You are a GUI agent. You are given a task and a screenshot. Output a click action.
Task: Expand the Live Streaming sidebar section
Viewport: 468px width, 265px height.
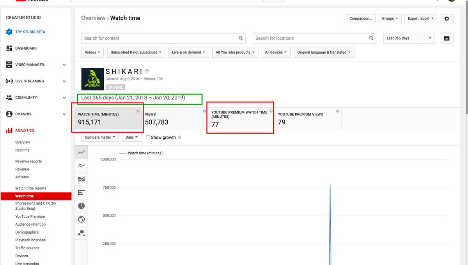(x=64, y=81)
